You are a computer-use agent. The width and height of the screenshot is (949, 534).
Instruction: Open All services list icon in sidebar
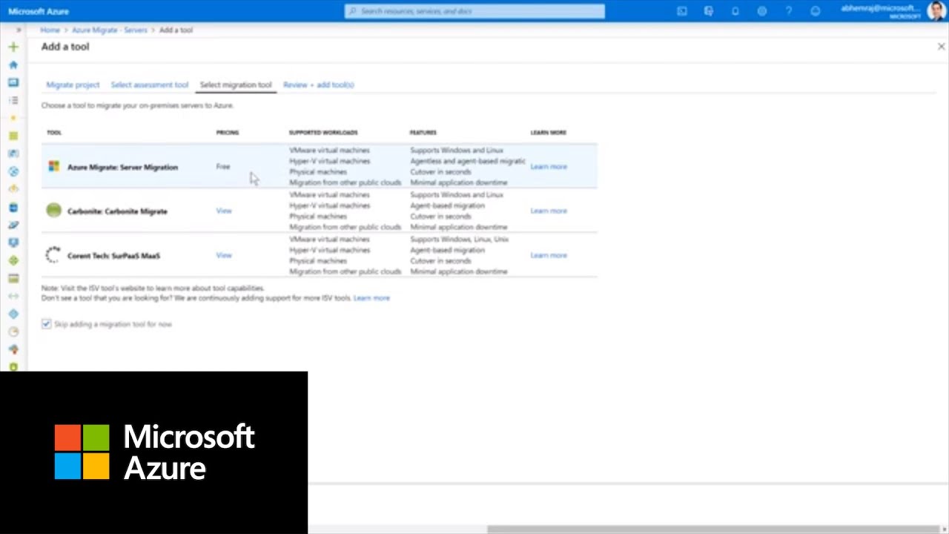click(x=13, y=100)
